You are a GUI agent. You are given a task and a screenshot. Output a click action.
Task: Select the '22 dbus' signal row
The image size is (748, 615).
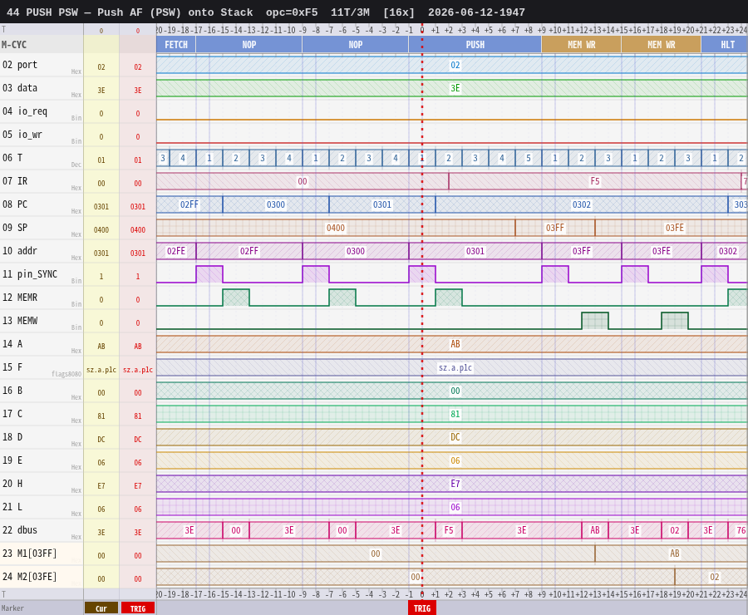(374, 530)
